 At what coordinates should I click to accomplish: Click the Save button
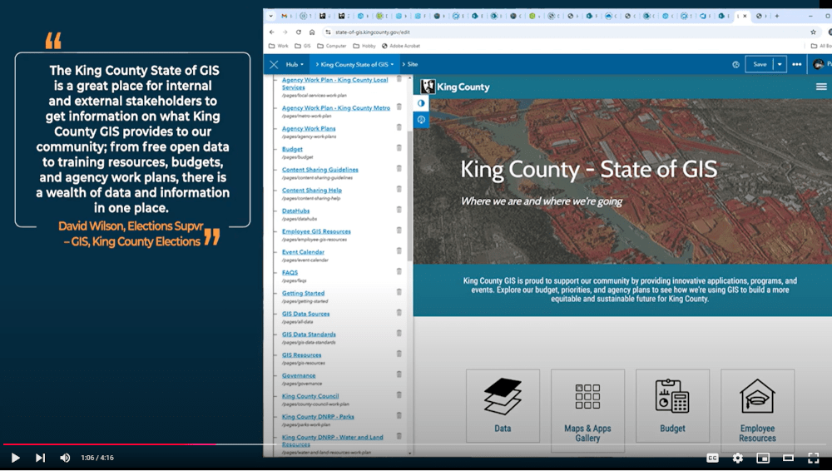tap(759, 64)
